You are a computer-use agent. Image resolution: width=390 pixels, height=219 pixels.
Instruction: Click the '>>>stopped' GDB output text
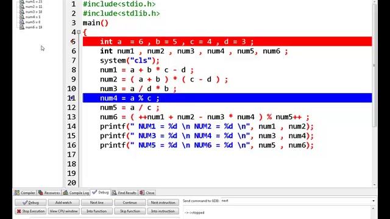[194, 212]
